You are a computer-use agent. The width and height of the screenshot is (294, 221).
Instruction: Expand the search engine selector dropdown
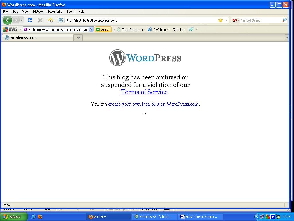click(x=239, y=20)
